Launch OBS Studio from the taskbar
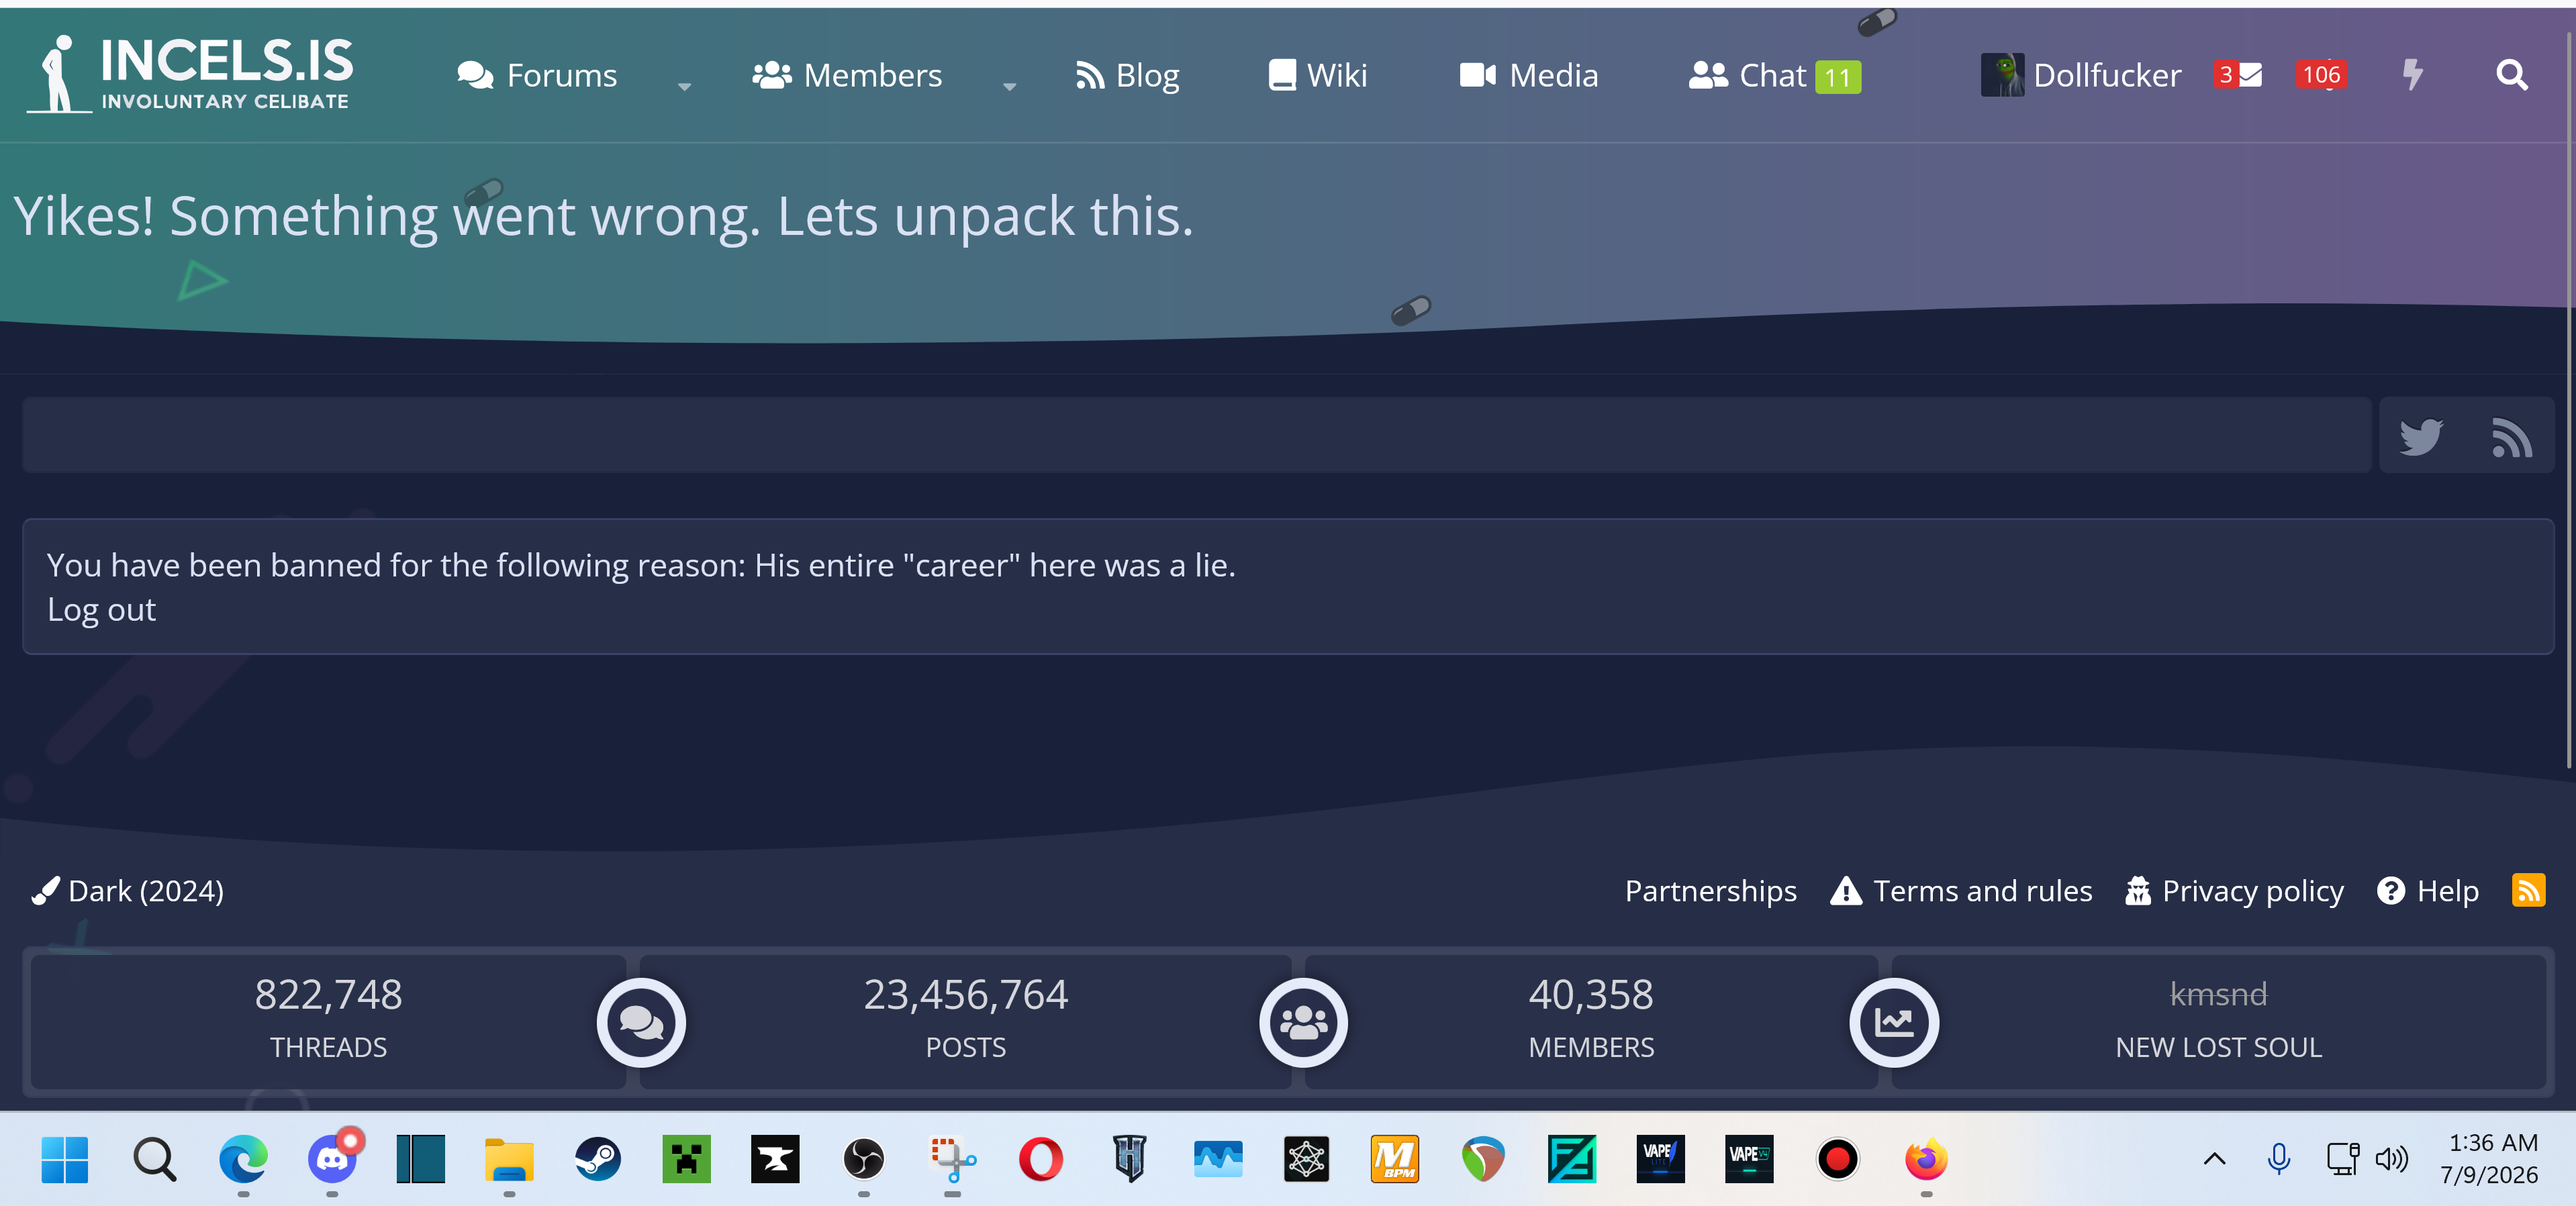2576x1206 pixels. pos(864,1159)
